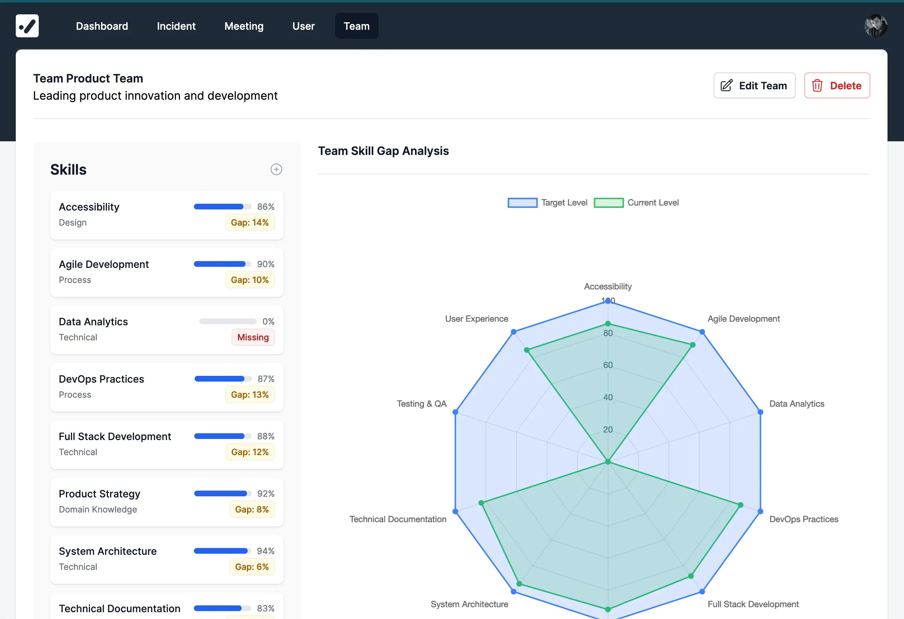Image resolution: width=904 pixels, height=619 pixels.
Task: Select the Data Analytics skill card
Action: pyautogui.click(x=167, y=330)
